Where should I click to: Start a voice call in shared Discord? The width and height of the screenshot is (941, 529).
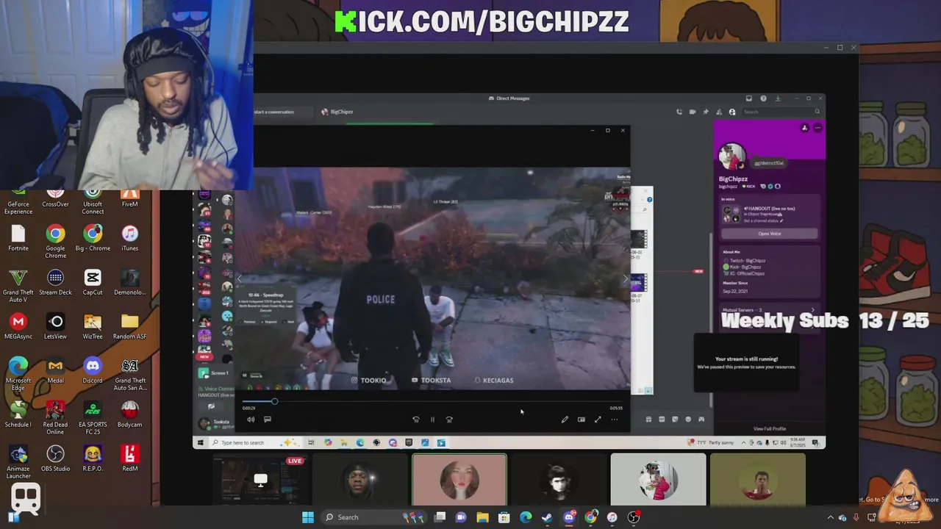[x=679, y=112]
